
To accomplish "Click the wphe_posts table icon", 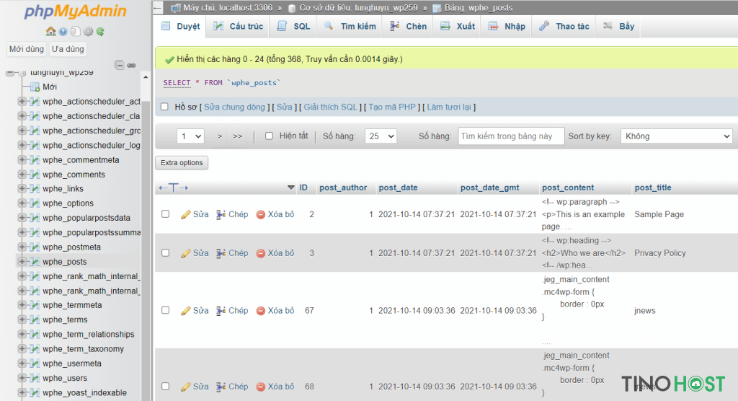I will pos(35,262).
